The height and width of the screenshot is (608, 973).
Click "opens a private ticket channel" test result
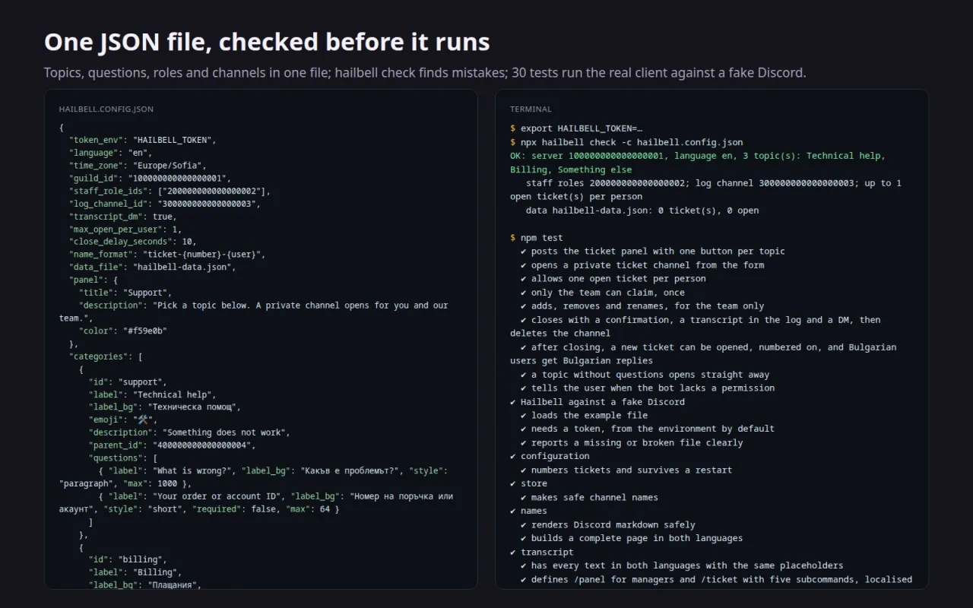[x=642, y=265]
